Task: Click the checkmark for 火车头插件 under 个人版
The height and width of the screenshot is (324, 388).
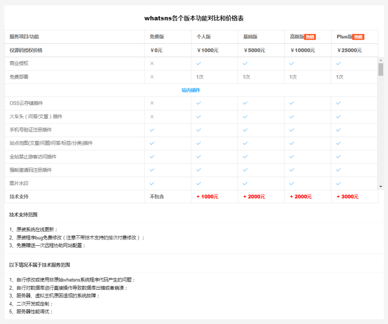Action: point(199,117)
